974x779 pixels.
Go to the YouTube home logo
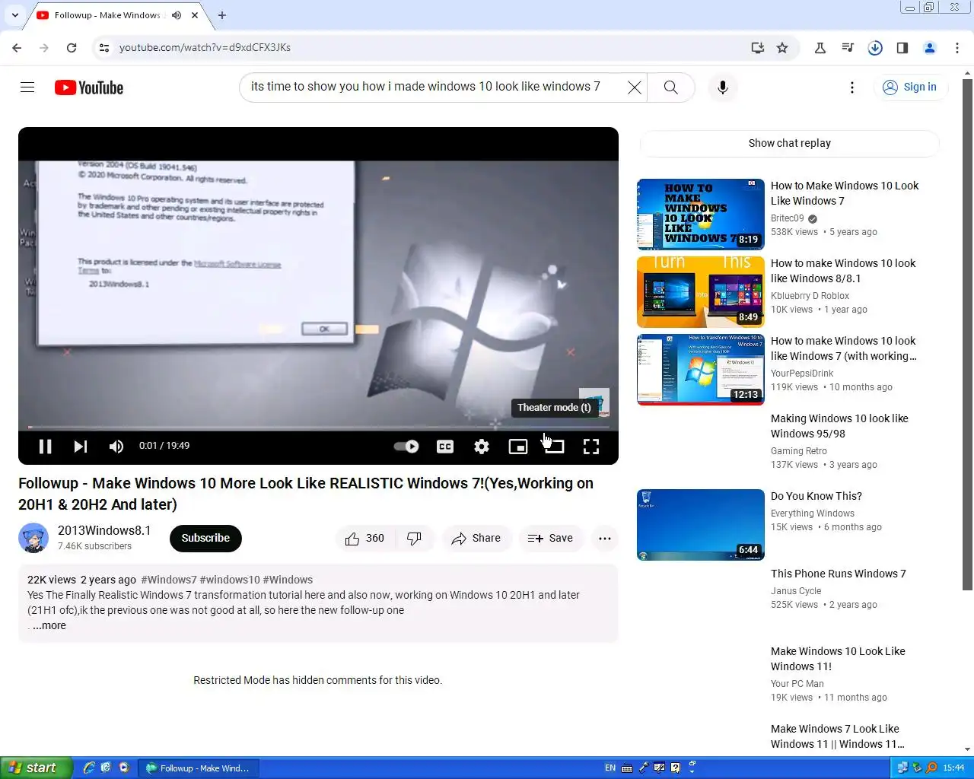coord(89,87)
